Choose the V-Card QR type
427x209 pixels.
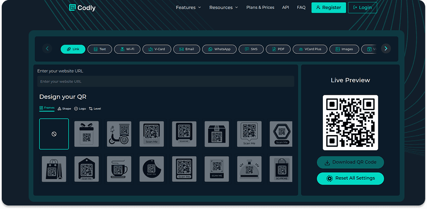click(x=157, y=49)
